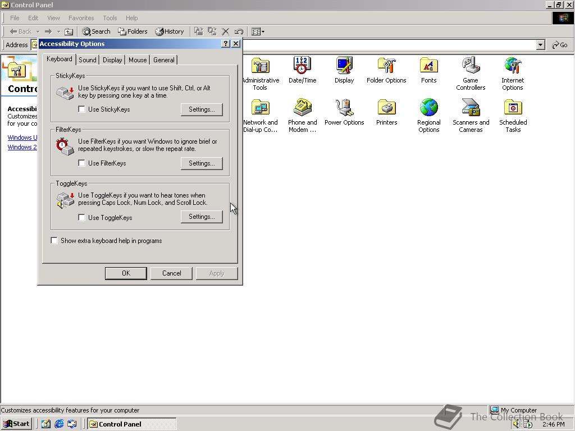Click Control Panel taskbar button
575x431 pixels.
[x=131, y=424]
